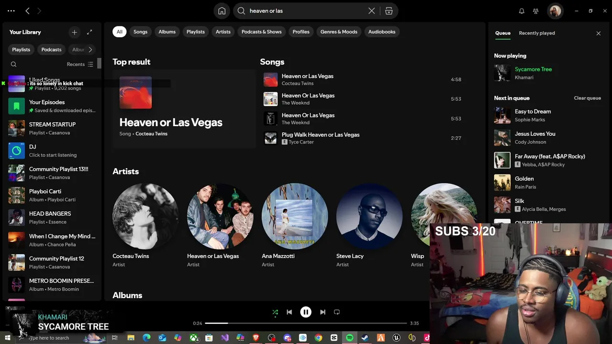Filter results by Audiobooks
This screenshot has width=612, height=344.
382,32
